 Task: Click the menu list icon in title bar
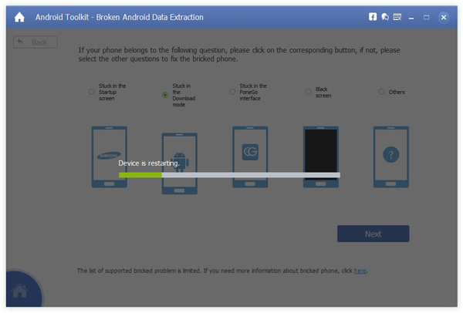[x=397, y=16]
